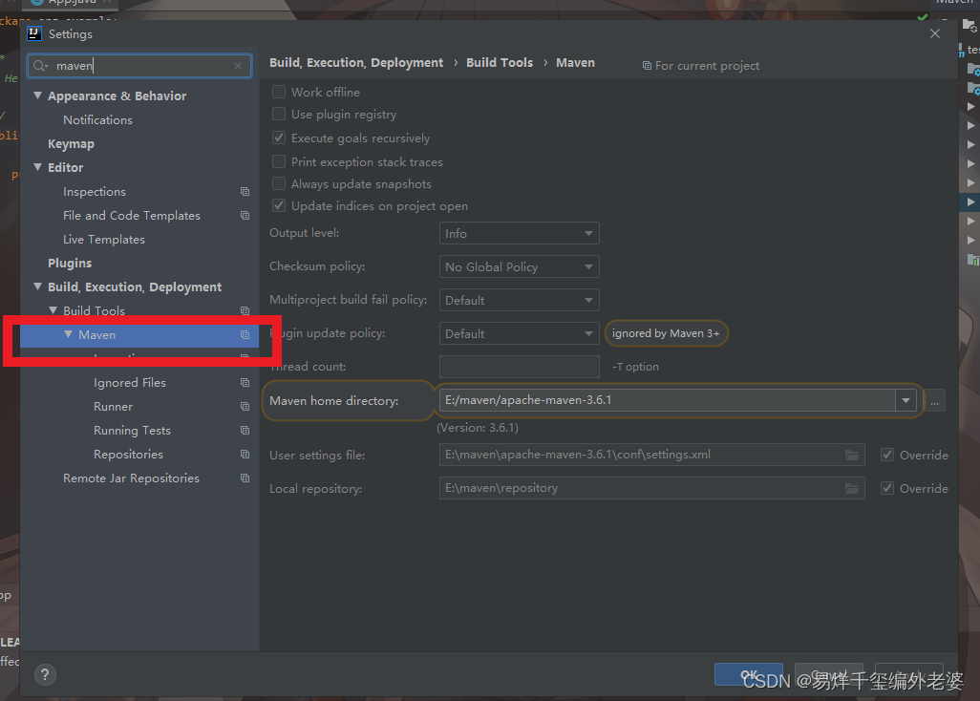
Task: Click the browse ellipsis button for Maven home
Action: pos(934,400)
